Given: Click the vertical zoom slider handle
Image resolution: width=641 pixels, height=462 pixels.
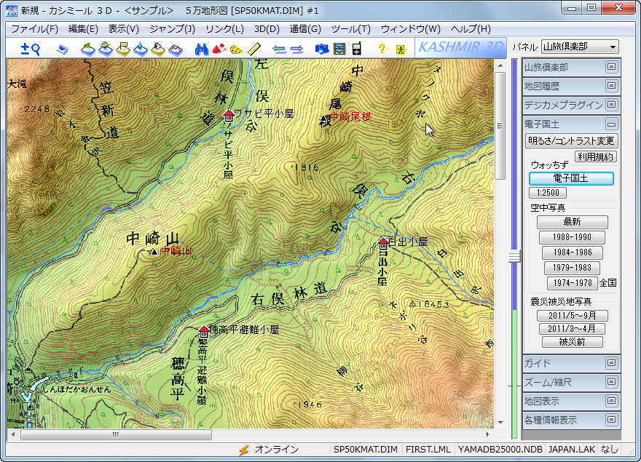Looking at the screenshot, I should point(514,256).
